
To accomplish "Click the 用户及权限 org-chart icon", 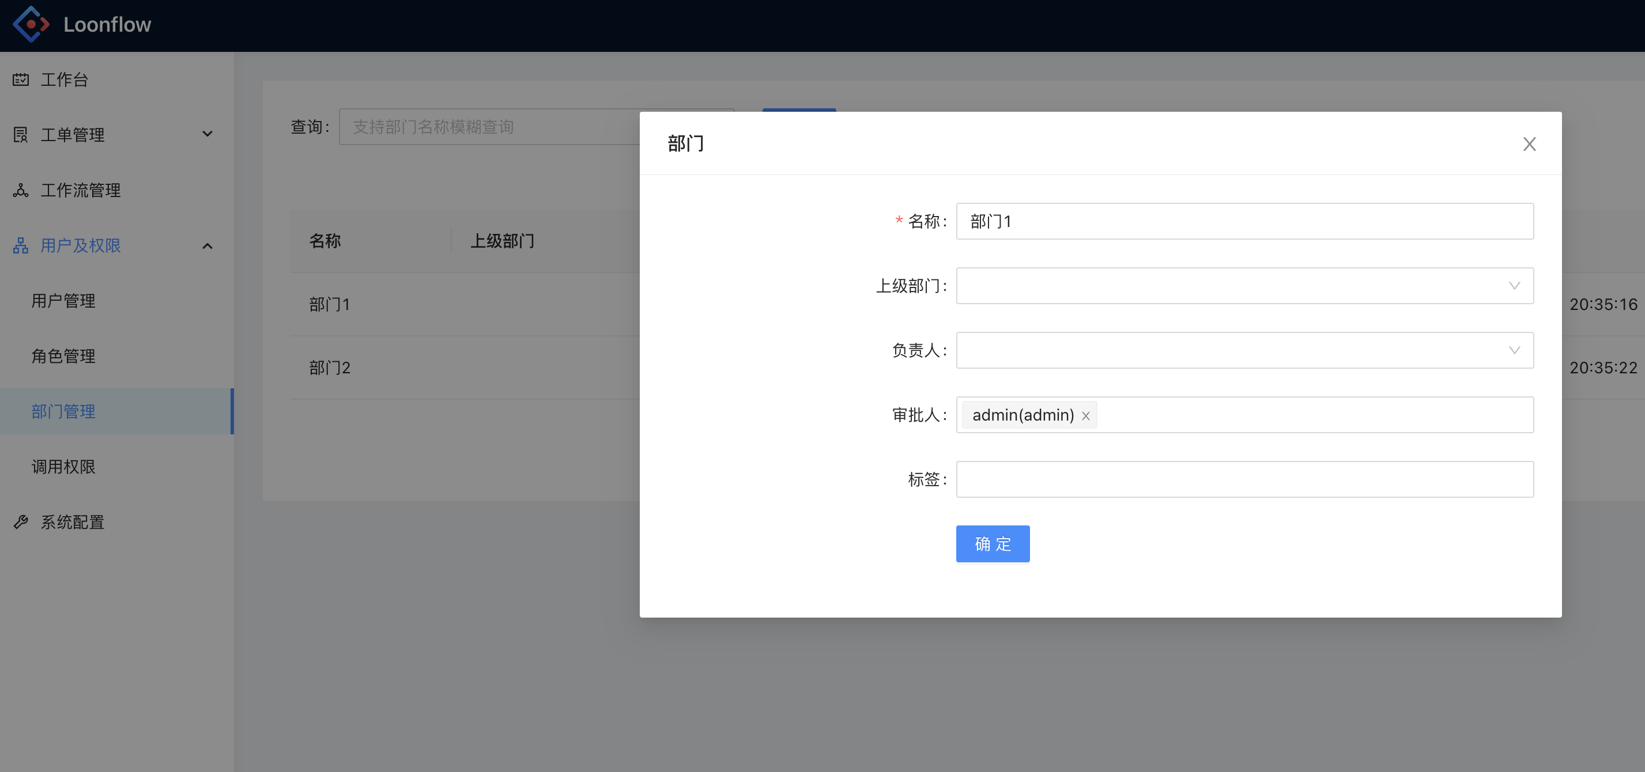I will click(20, 246).
